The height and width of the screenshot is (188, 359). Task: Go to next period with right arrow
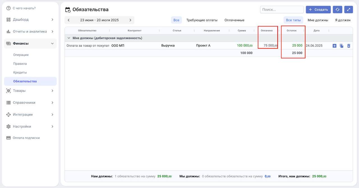coord(130,20)
